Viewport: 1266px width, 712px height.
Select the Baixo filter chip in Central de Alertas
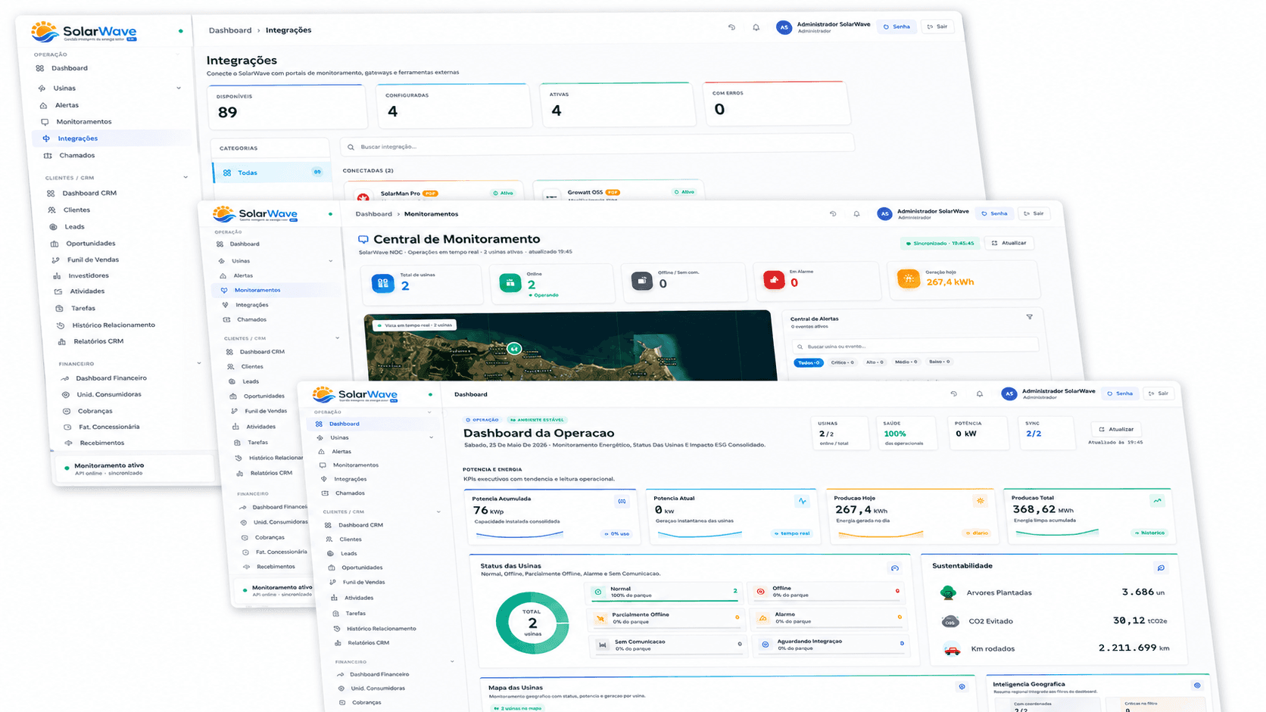click(939, 362)
